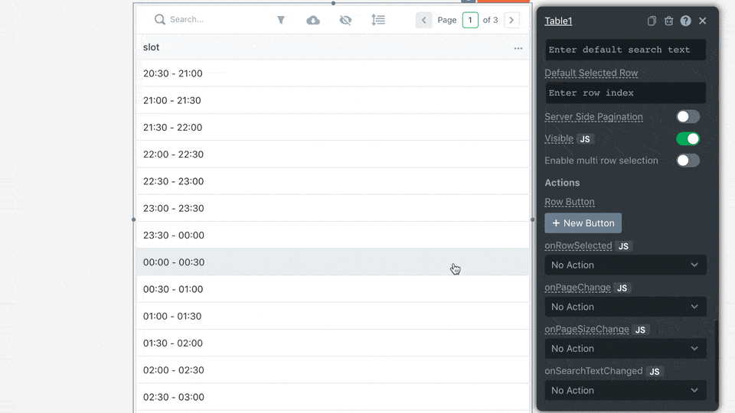The height and width of the screenshot is (413, 735).
Task: Download table data with cloud icon
Action: pos(313,20)
